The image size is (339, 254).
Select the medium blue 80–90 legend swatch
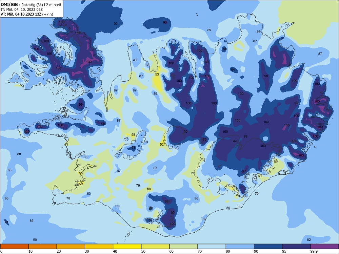[x=240, y=247]
